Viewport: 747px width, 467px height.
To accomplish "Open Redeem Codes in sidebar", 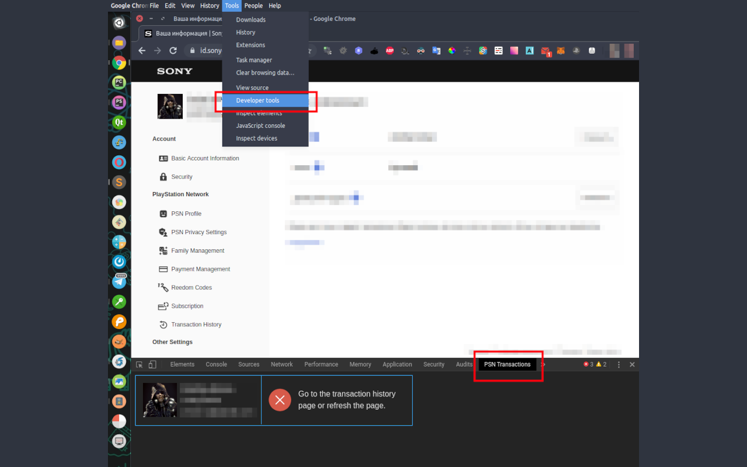I will pyautogui.click(x=185, y=288).
